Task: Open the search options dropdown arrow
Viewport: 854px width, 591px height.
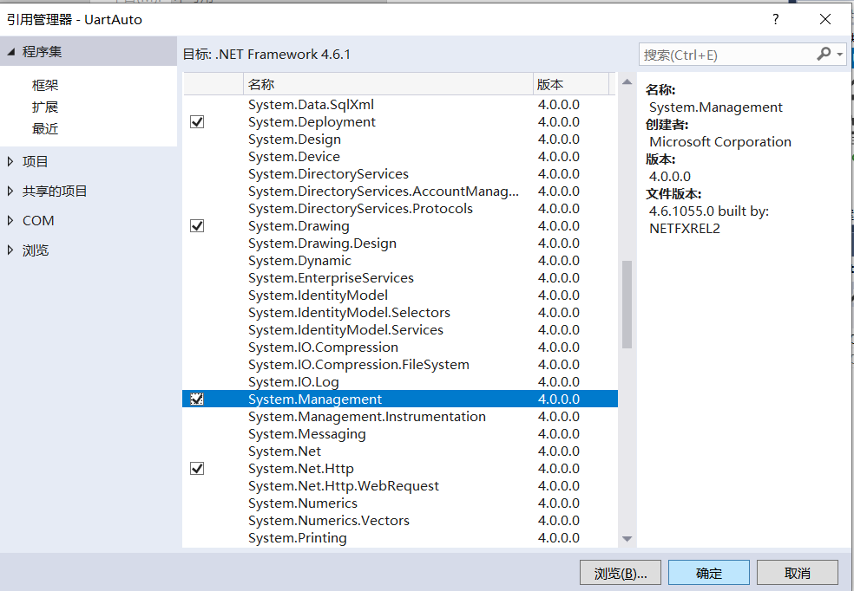Action: [x=840, y=54]
